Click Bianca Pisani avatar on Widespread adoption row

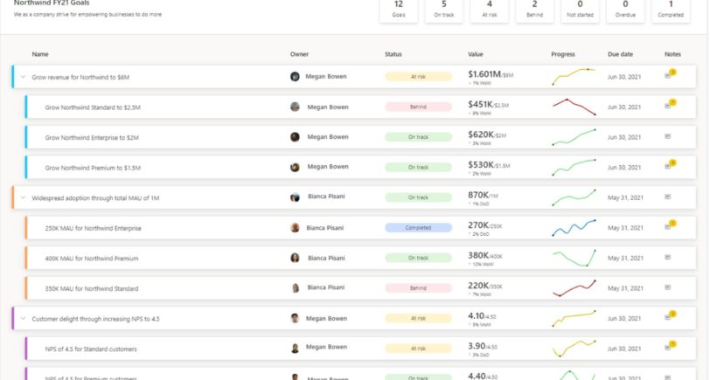pyautogui.click(x=295, y=197)
